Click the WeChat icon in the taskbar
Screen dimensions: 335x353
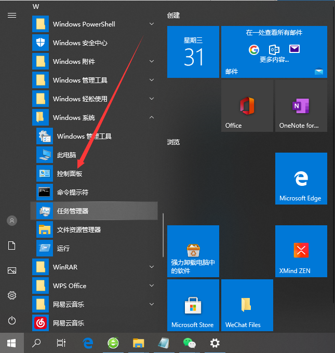coord(189,343)
